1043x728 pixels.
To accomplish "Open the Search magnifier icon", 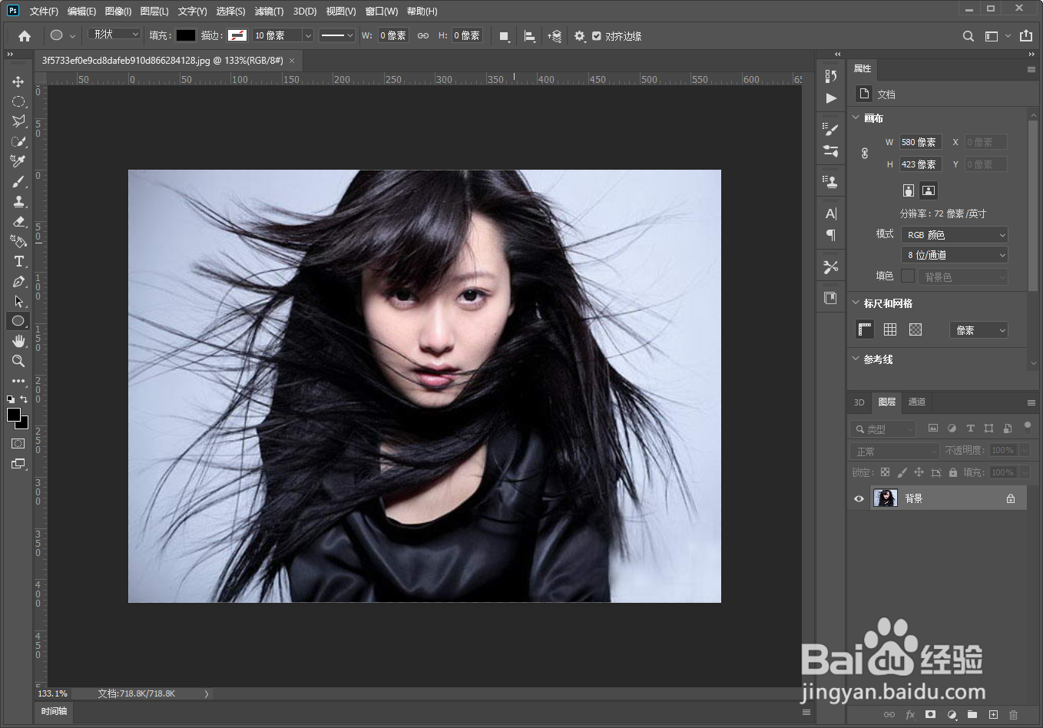I will (969, 36).
